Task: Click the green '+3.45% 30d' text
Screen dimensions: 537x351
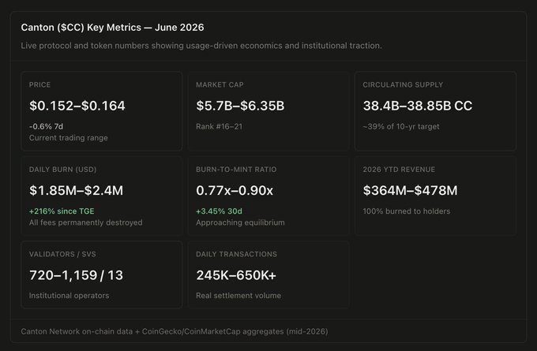Action: click(220, 211)
